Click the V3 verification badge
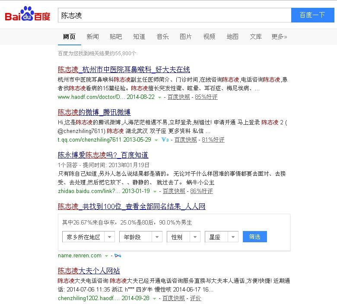This screenshot has width=337, height=304. 165,139
